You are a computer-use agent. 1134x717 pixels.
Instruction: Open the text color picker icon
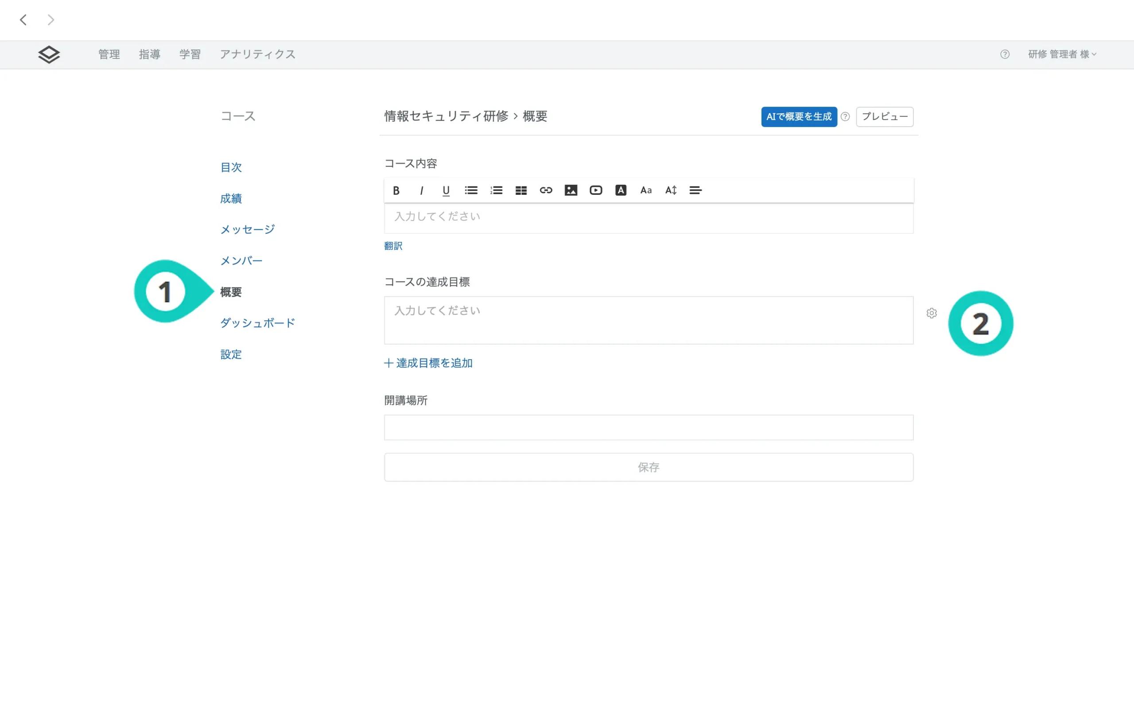621,190
